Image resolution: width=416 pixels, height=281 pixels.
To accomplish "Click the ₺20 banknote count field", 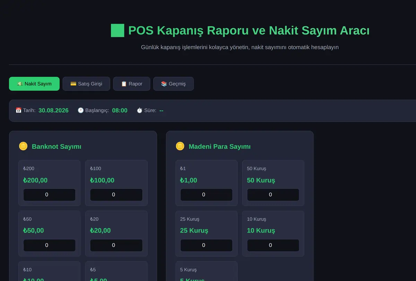I will pyautogui.click(x=116, y=245).
